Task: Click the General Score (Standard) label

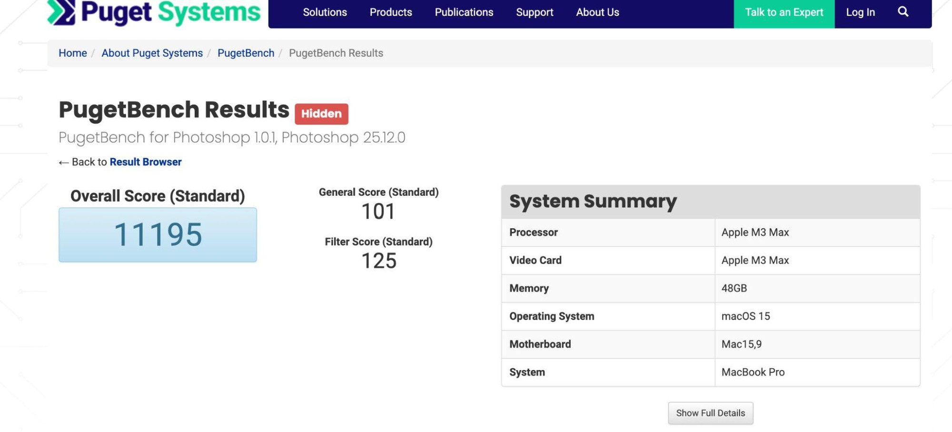Action: (x=378, y=192)
